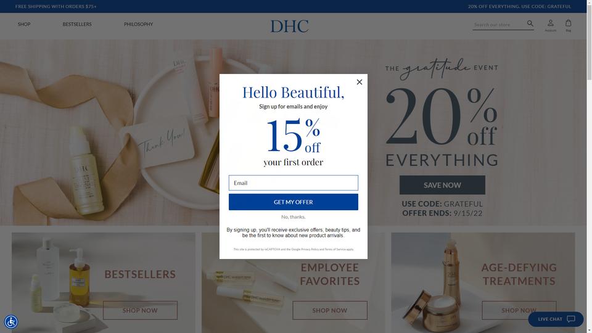Close the email signup popup
Image resolution: width=592 pixels, height=333 pixels.
point(360,82)
